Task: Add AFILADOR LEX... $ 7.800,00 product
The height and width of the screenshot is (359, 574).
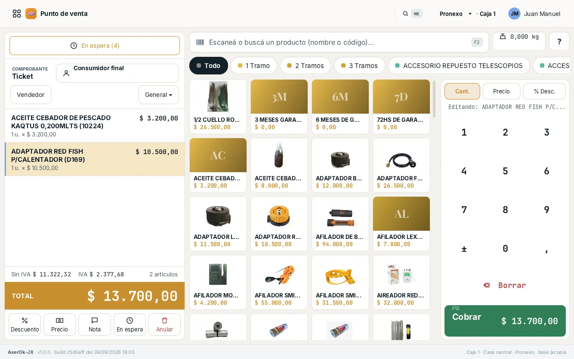Action: [x=401, y=224]
